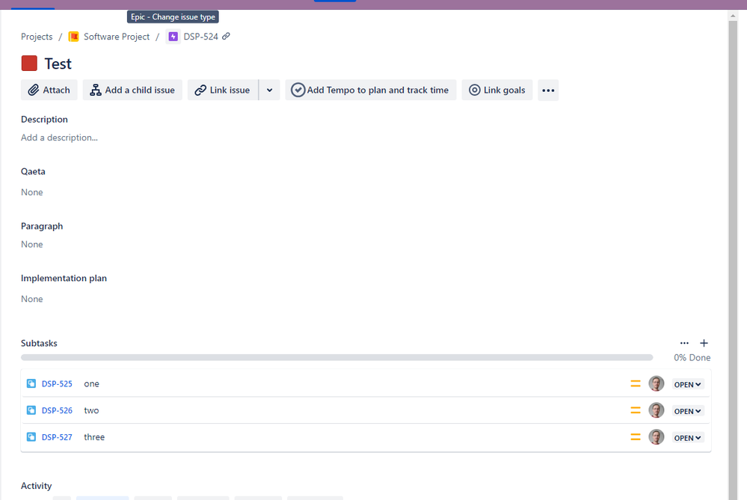
Task: Expand the chevron next to Link issue
Action: pyautogui.click(x=269, y=90)
